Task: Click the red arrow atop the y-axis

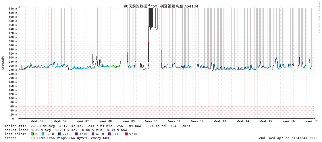Action: (19, 7)
